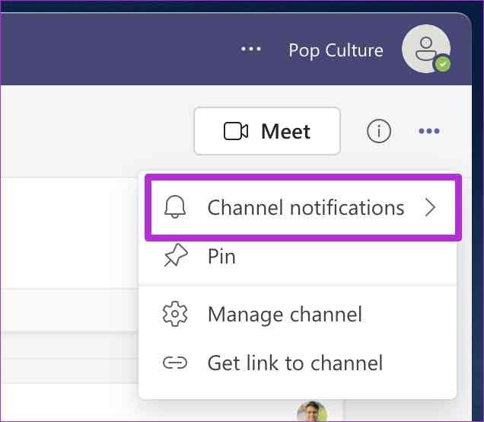484x422 pixels.
Task: Click the link chain icon
Action: coord(175,363)
